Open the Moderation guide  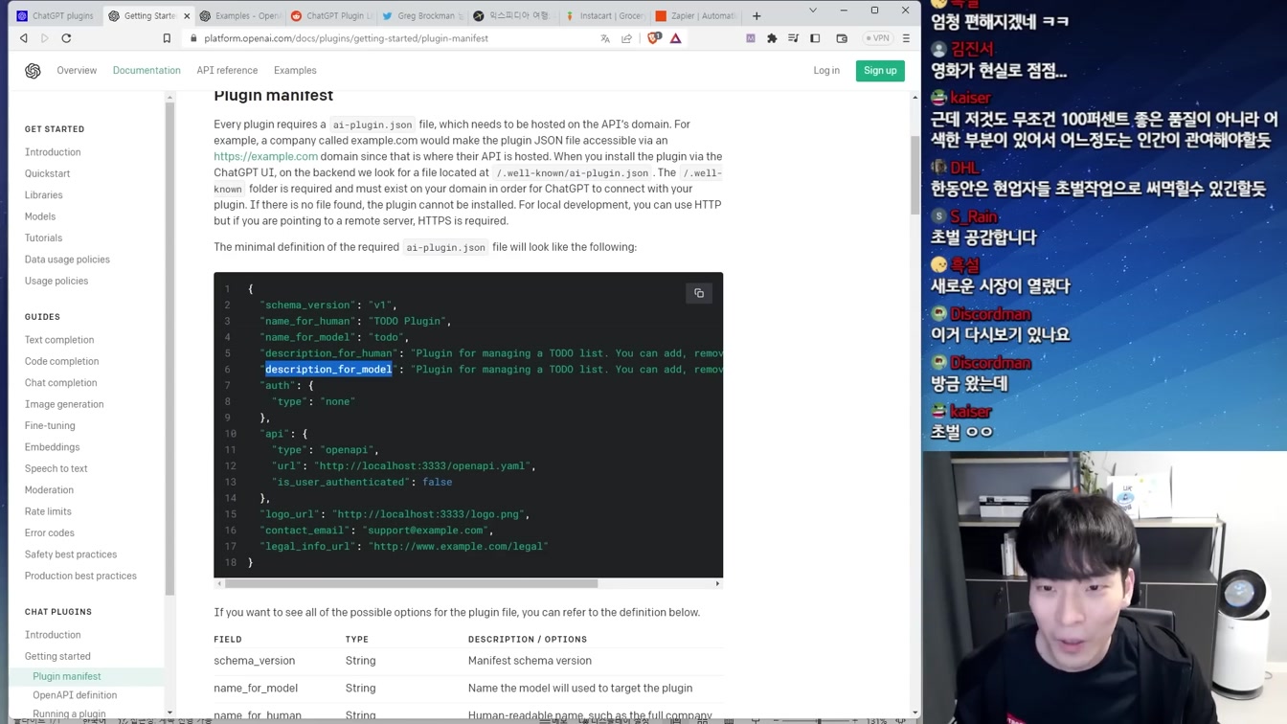pos(49,490)
